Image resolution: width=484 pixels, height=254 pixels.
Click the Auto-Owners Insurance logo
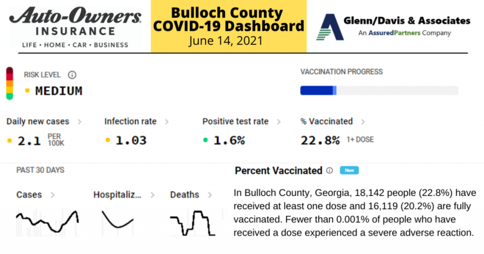coord(75,27)
